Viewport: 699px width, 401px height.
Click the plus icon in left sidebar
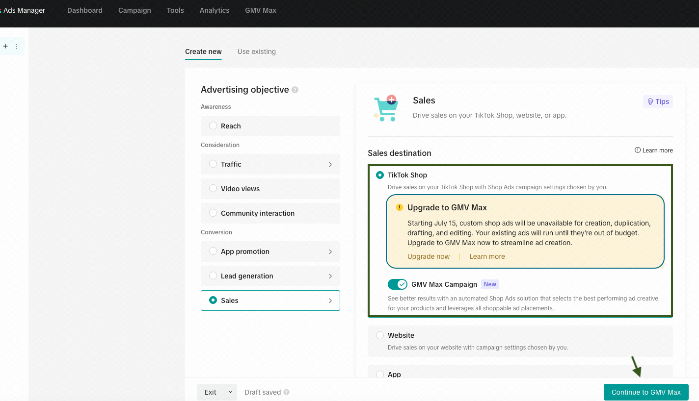point(5,46)
